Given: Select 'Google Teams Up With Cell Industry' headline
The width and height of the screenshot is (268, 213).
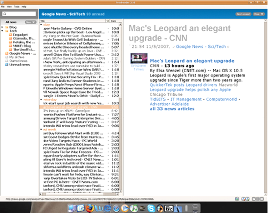Looking at the screenshot, I should tap(79, 40).
